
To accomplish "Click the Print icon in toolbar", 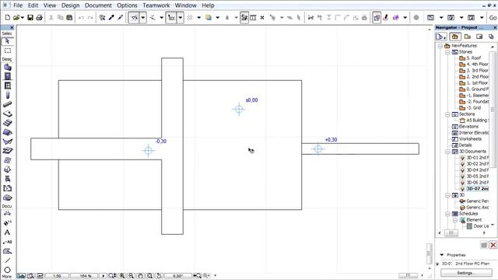I will (39, 17).
